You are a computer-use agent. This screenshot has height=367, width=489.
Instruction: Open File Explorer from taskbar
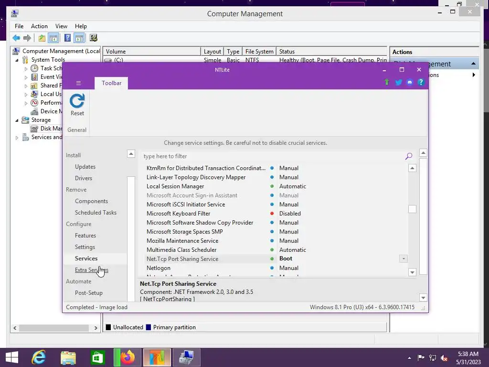coord(68,357)
